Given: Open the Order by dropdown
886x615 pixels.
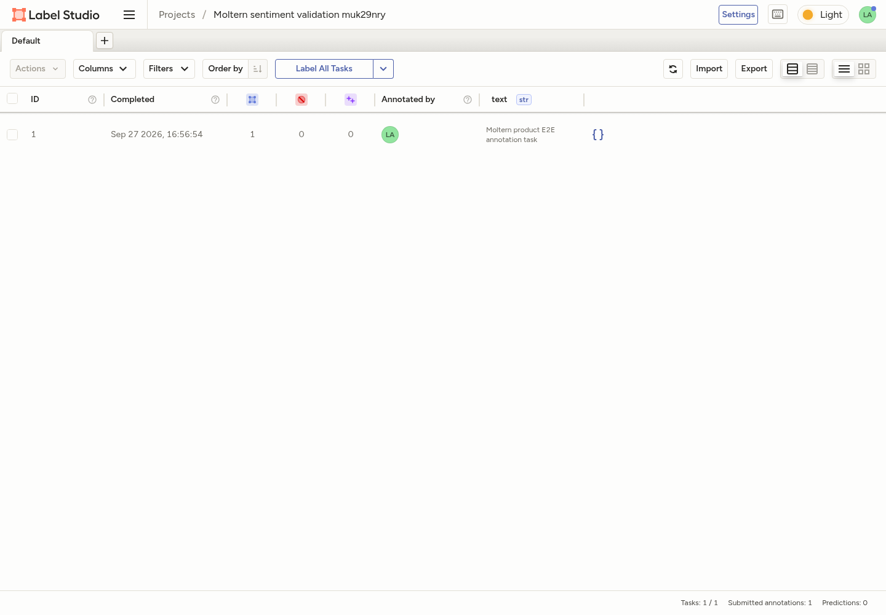Looking at the screenshot, I should coord(226,69).
